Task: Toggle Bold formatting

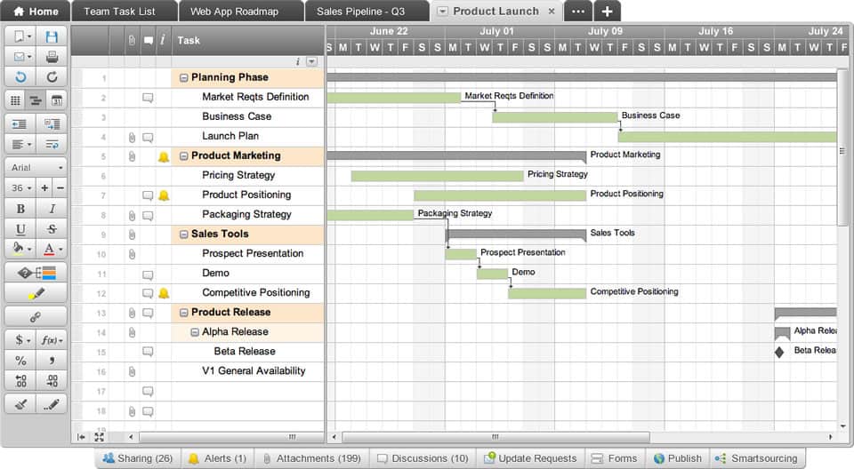Action: pyautogui.click(x=20, y=209)
